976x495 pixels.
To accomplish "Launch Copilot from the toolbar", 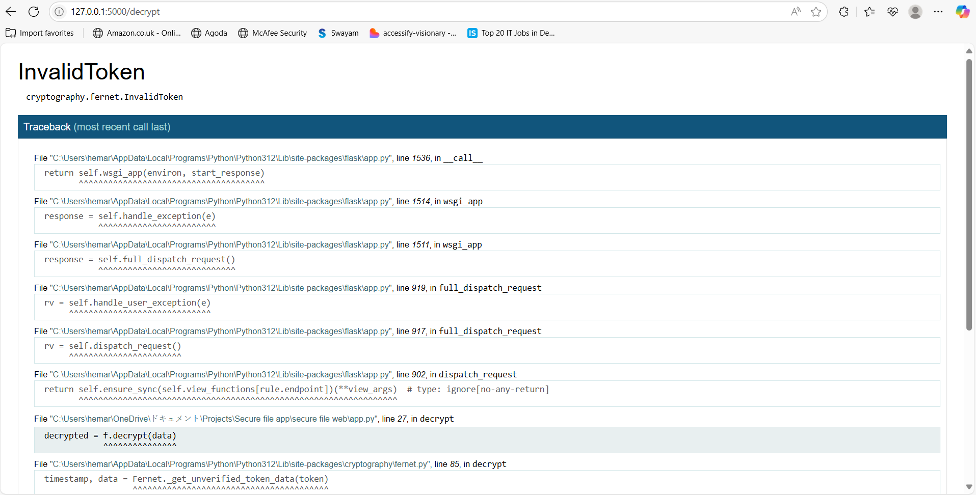I will pyautogui.click(x=962, y=11).
